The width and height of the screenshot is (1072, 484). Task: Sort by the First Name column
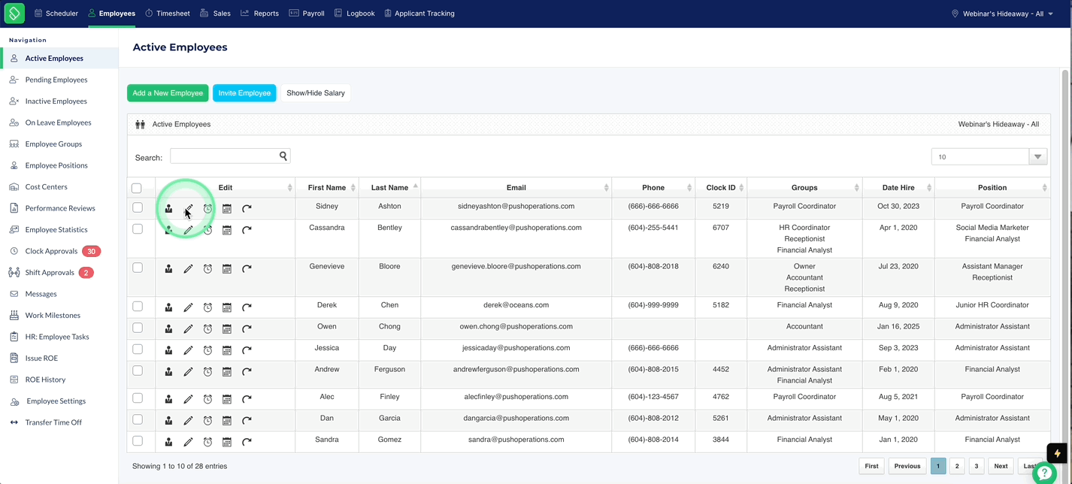point(326,187)
